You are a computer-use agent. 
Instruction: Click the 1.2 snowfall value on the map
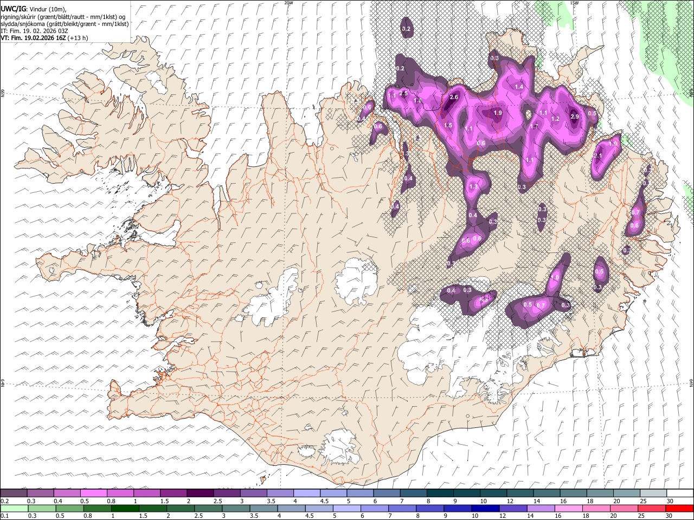click(555, 119)
